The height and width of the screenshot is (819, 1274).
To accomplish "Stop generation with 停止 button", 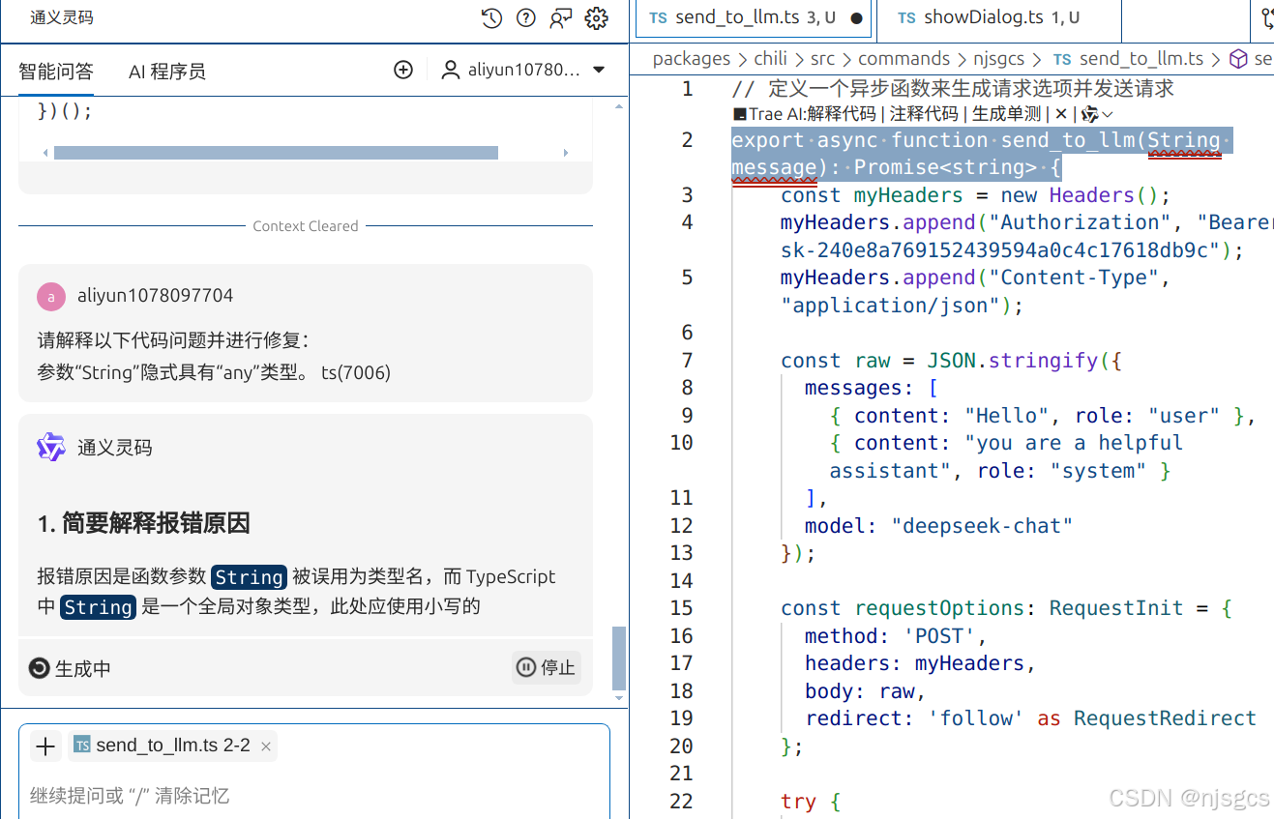I will [x=547, y=667].
